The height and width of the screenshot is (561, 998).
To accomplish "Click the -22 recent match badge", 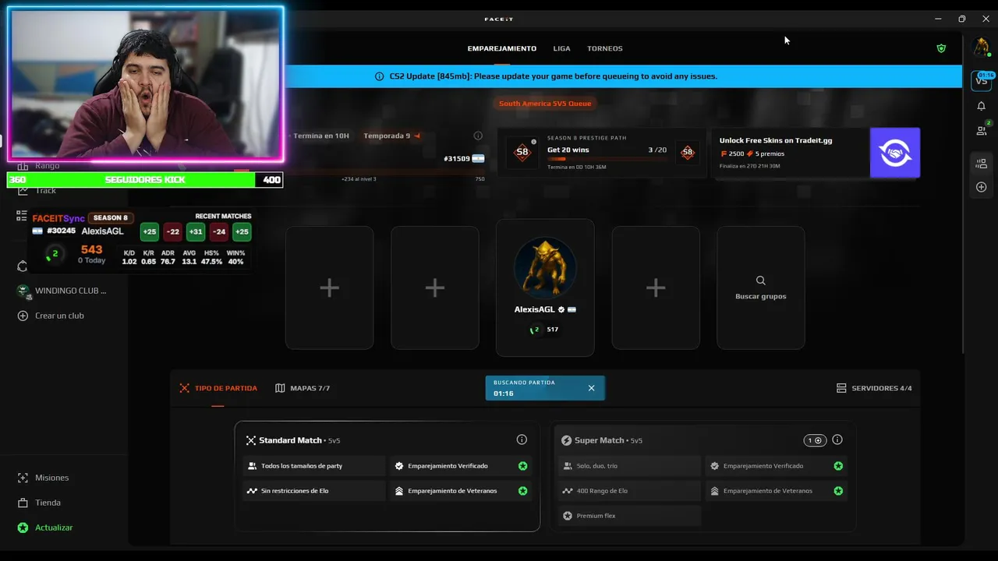I will (x=172, y=231).
